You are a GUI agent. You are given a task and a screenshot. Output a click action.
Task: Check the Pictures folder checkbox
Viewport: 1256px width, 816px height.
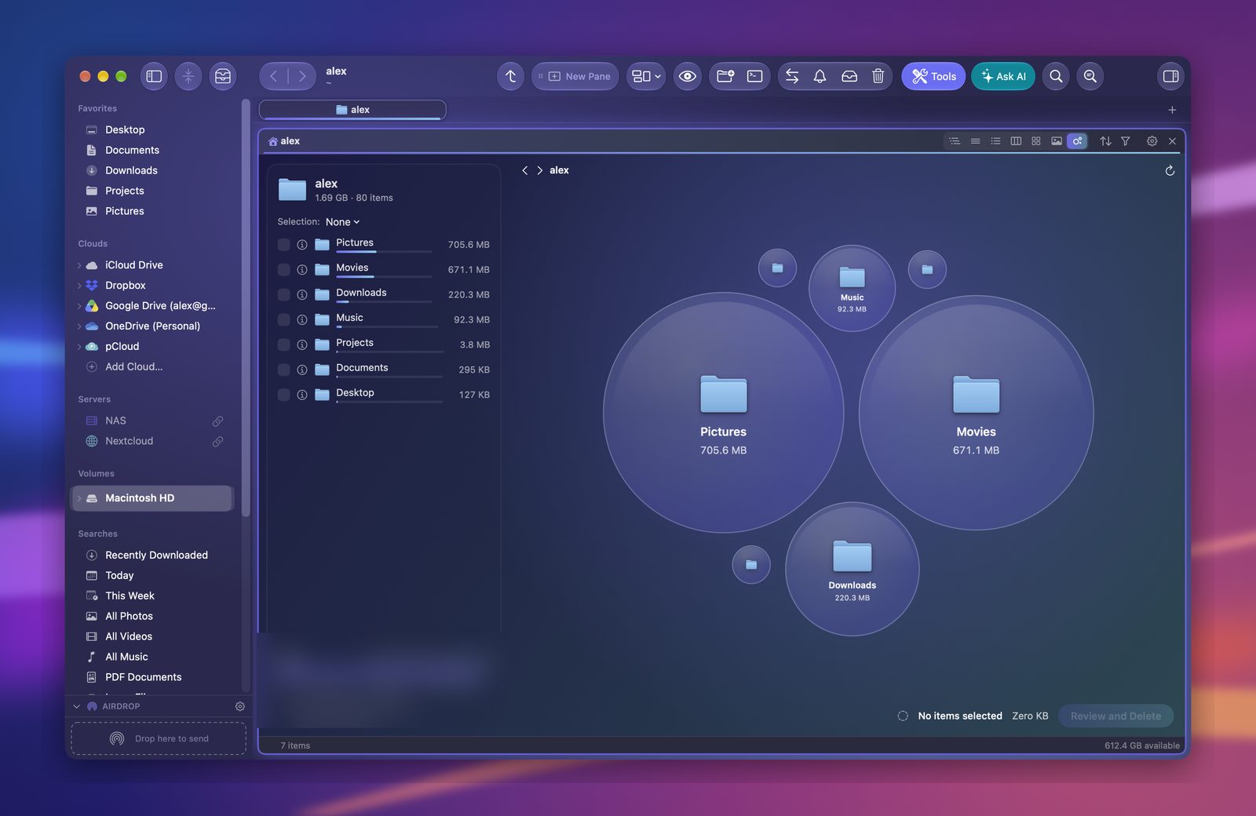pyautogui.click(x=283, y=245)
